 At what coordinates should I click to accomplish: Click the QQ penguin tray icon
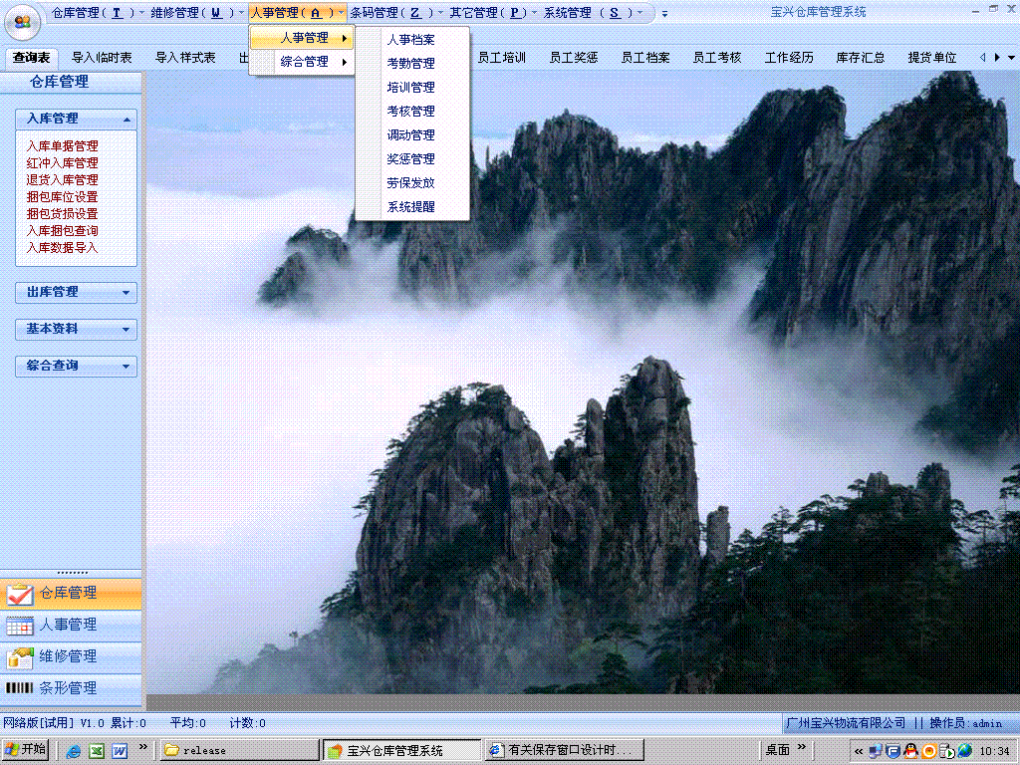[x=911, y=751]
